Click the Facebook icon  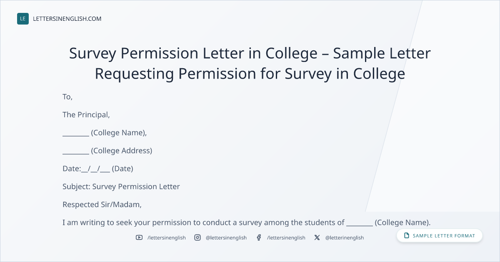[x=259, y=237]
